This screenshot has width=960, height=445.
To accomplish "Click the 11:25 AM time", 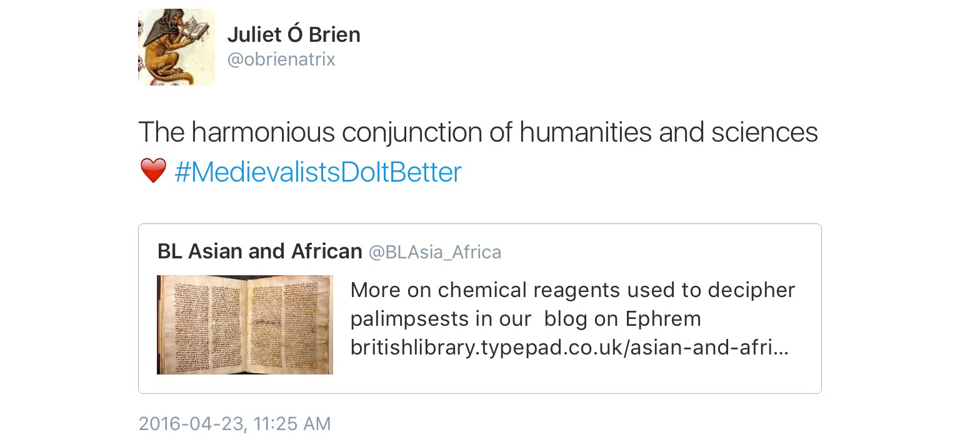I will coord(292,424).
